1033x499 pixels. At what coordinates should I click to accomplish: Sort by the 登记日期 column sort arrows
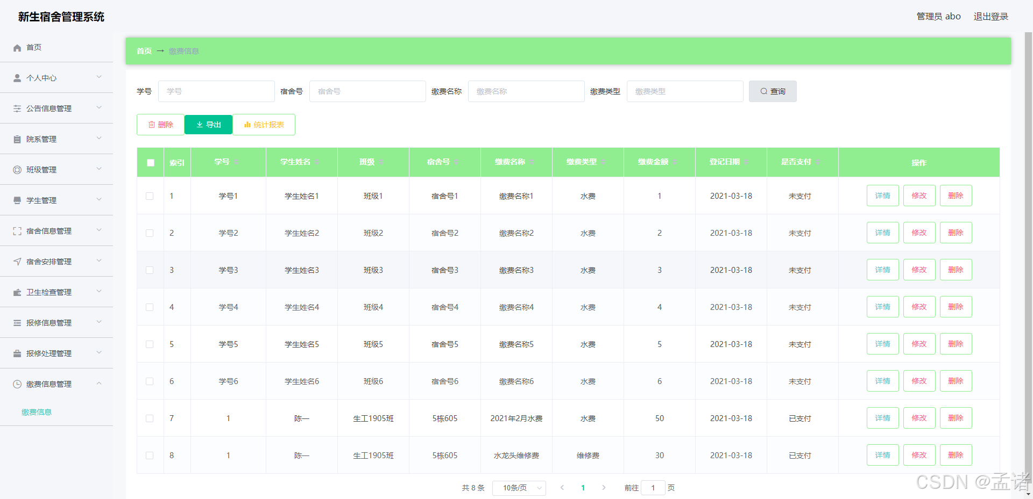[746, 162]
